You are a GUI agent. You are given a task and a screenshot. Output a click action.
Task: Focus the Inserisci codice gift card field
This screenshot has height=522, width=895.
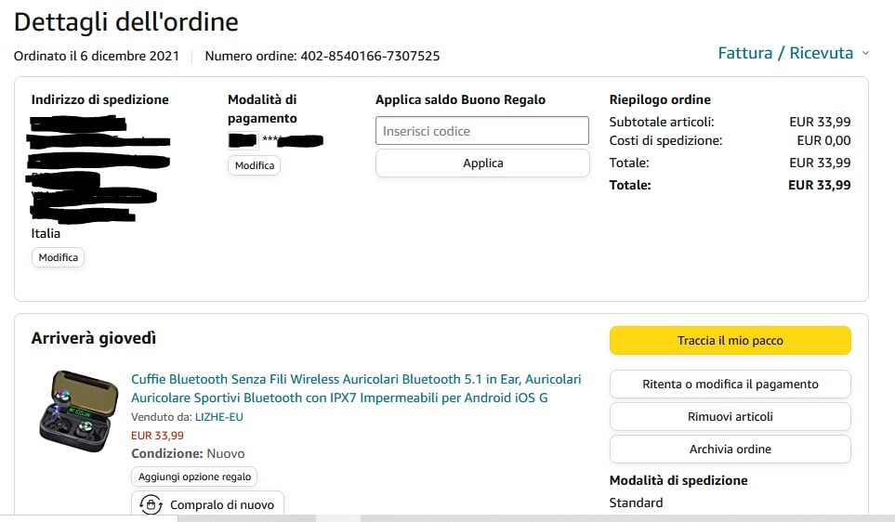pyautogui.click(x=482, y=131)
